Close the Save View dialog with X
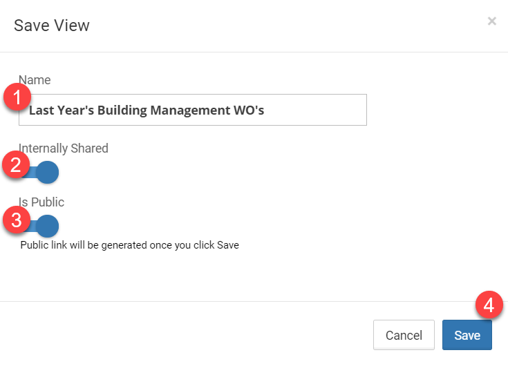The height and width of the screenshot is (366, 508). [491, 21]
